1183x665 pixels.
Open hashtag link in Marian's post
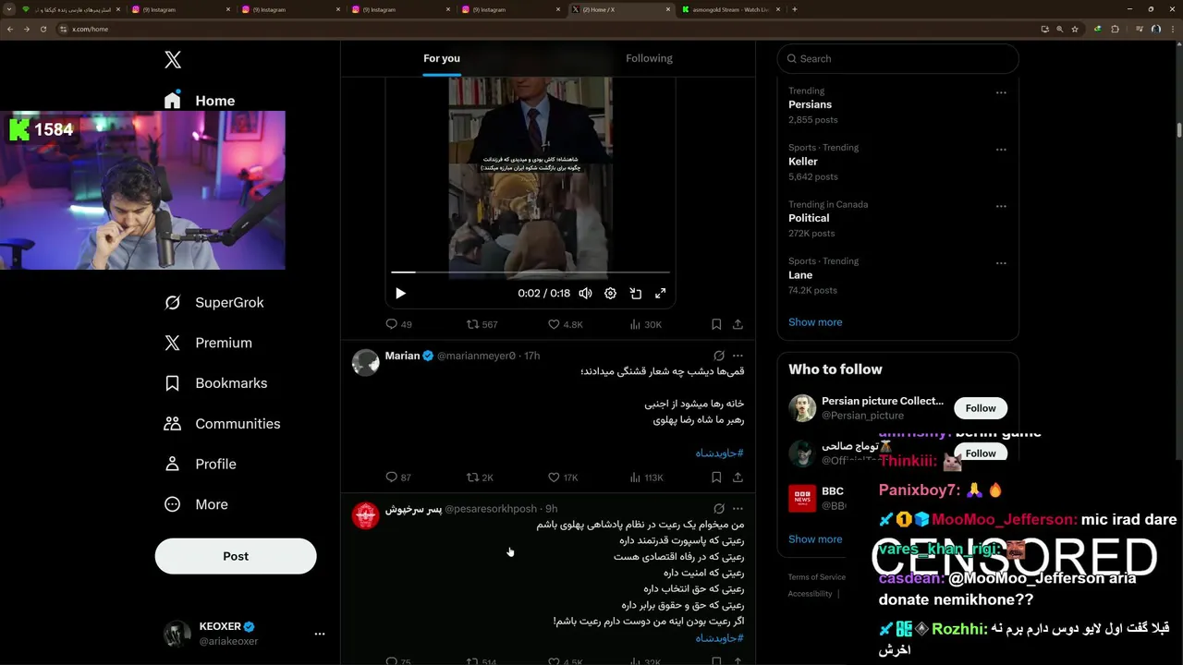[720, 453]
